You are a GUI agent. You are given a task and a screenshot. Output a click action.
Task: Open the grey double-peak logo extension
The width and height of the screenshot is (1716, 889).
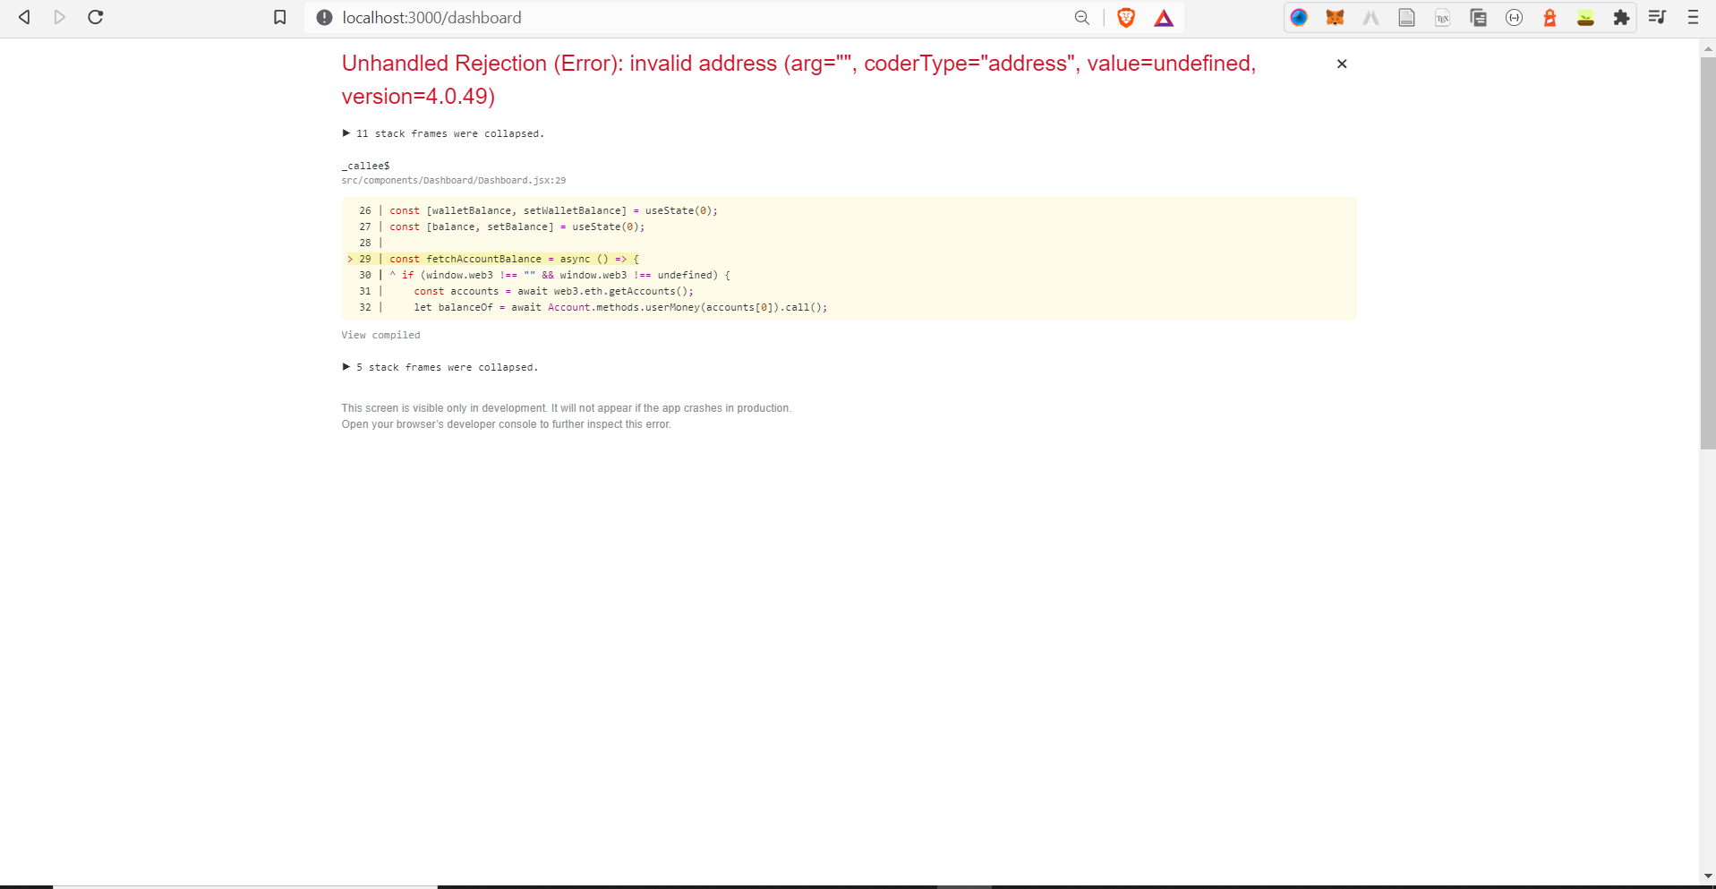1371,17
